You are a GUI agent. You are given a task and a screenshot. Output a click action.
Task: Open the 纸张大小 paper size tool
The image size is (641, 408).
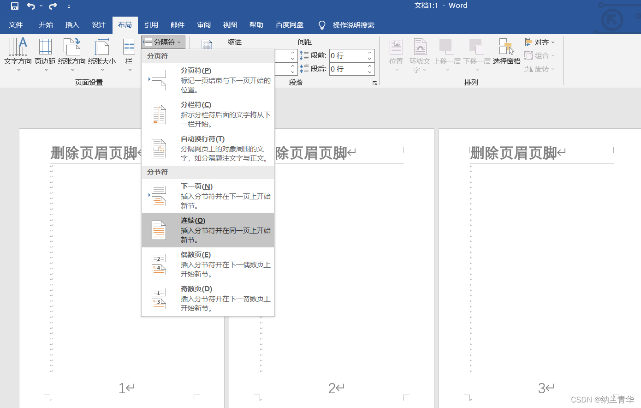[102, 54]
